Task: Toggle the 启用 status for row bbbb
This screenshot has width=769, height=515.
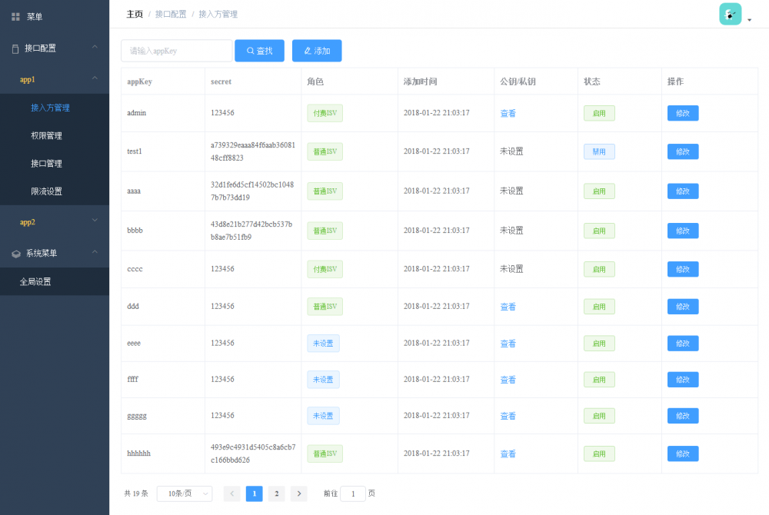Action: click(599, 231)
